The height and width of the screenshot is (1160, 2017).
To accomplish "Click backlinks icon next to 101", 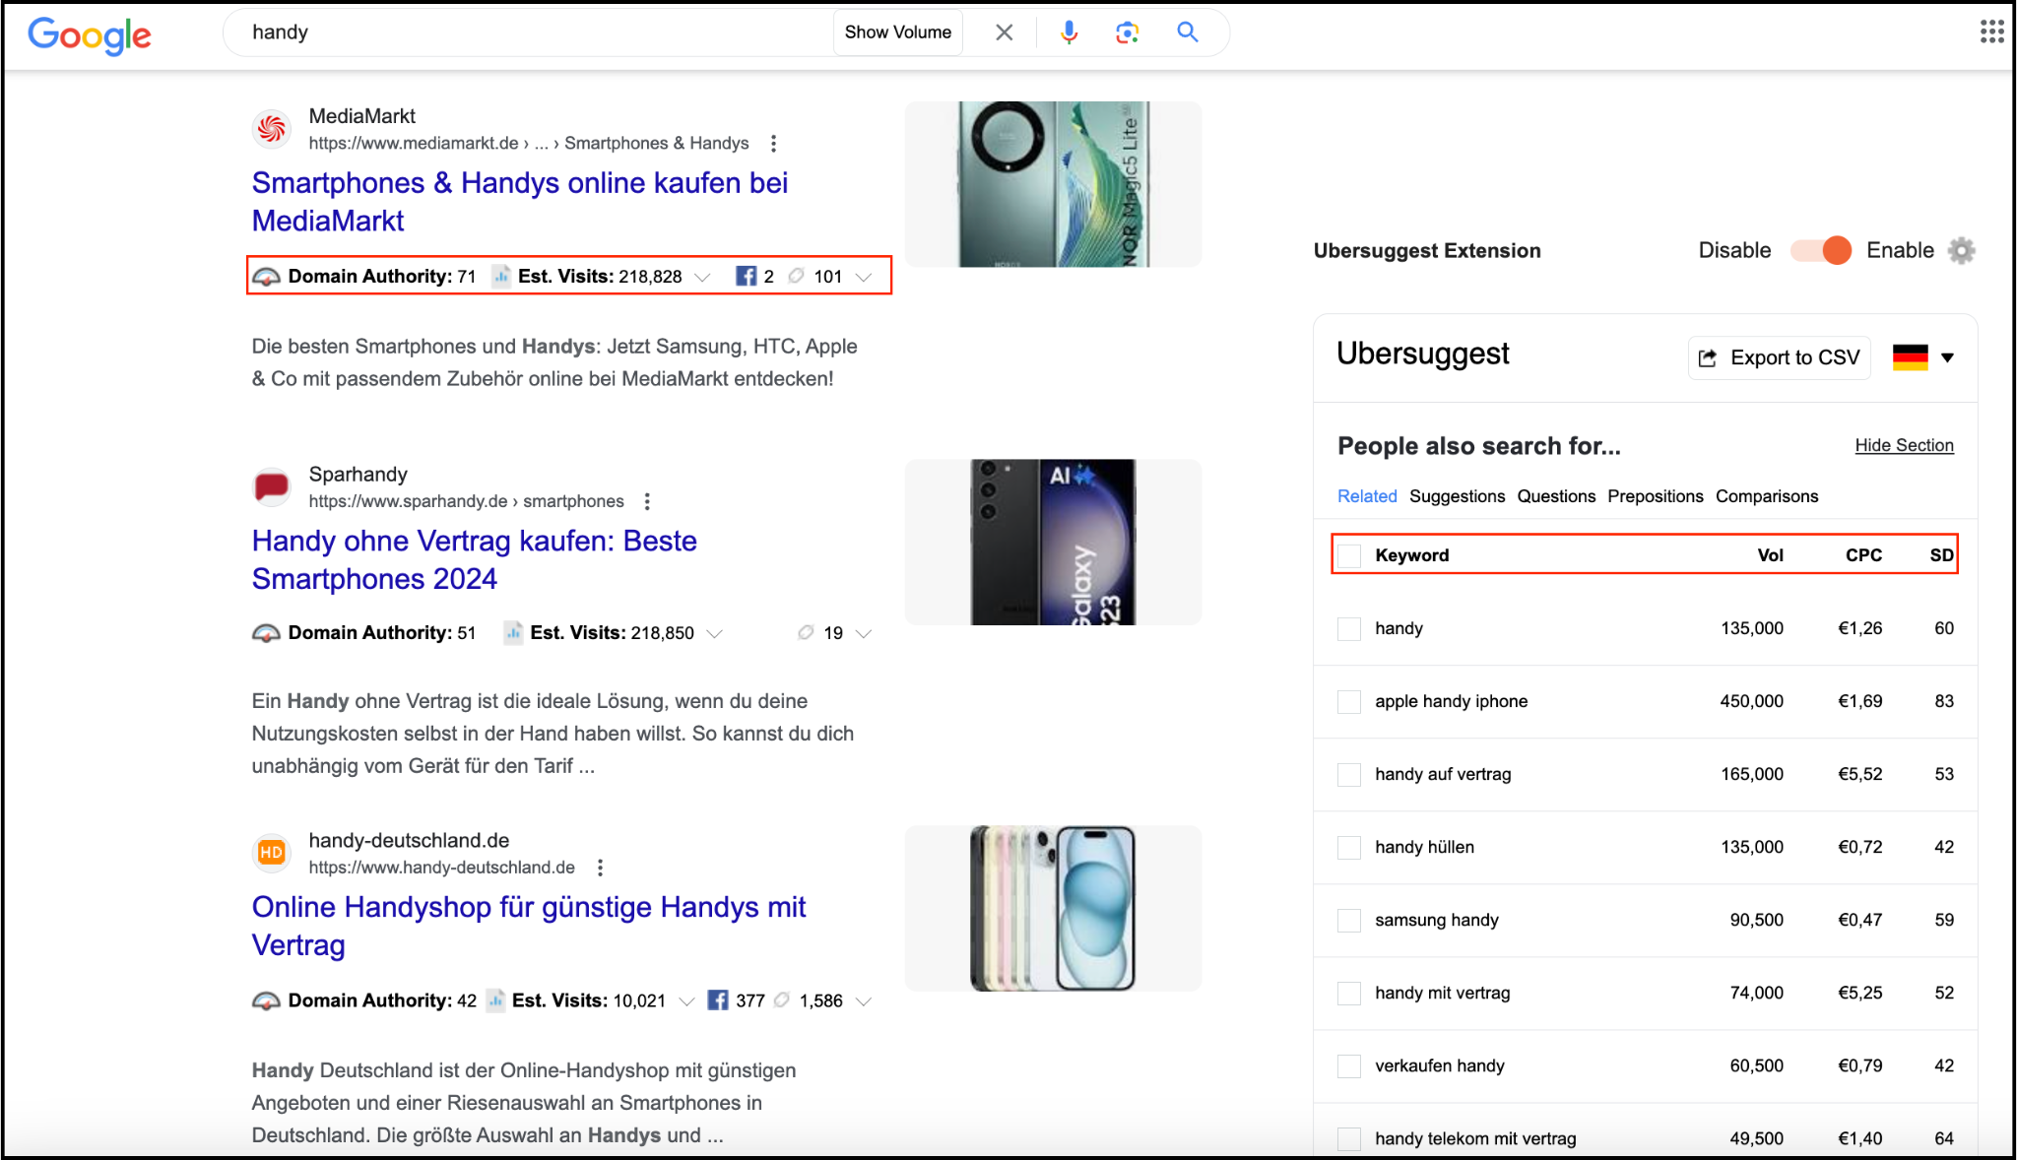I will pos(797,276).
